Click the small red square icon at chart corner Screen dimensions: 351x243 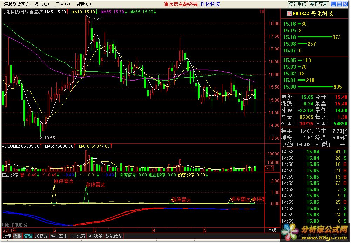click(262, 12)
